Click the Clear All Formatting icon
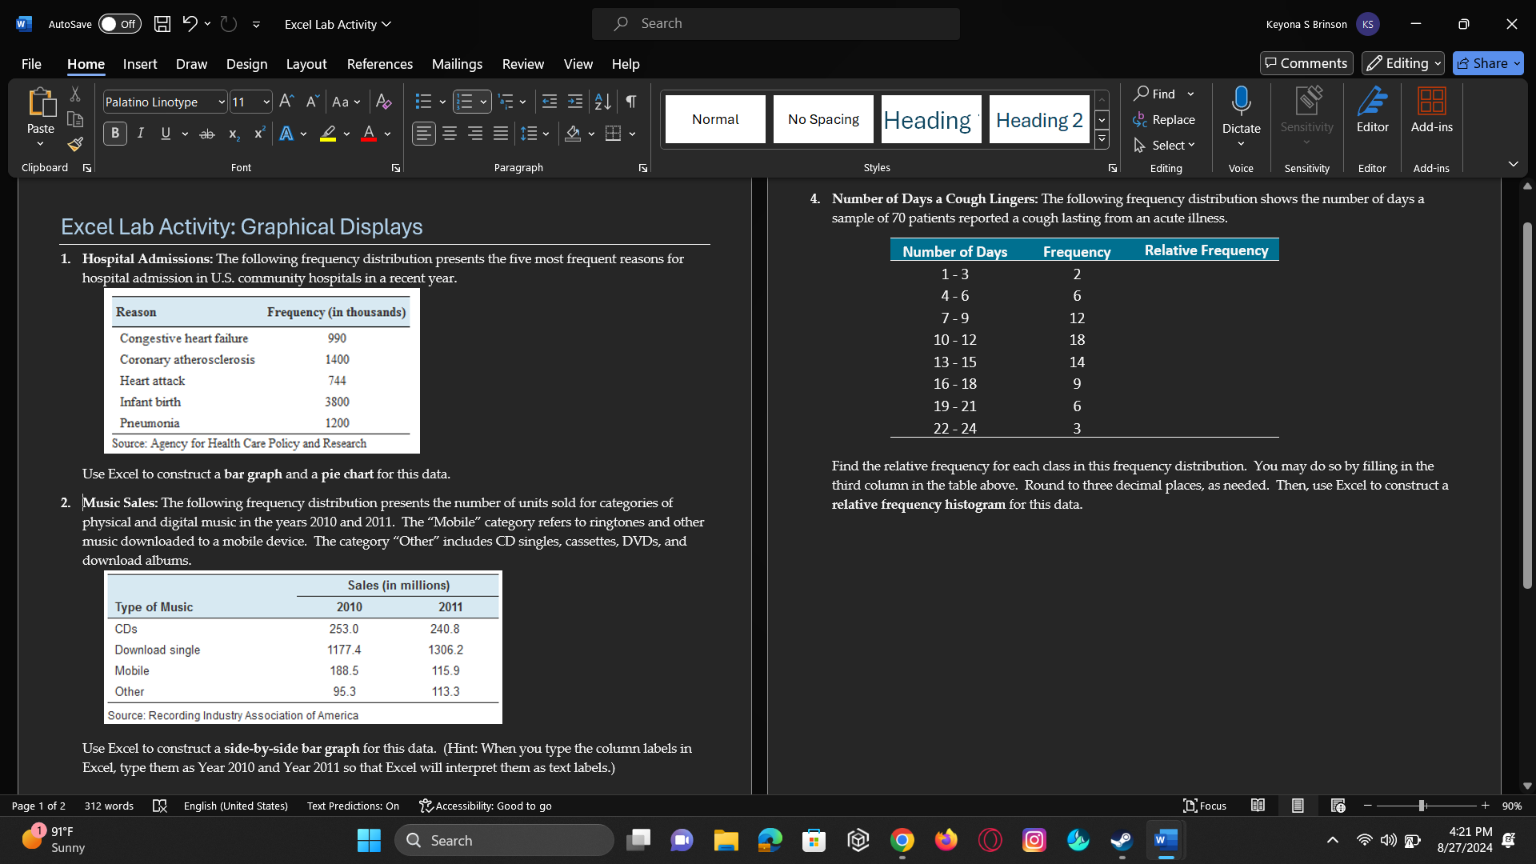Image resolution: width=1536 pixels, height=864 pixels. click(383, 102)
